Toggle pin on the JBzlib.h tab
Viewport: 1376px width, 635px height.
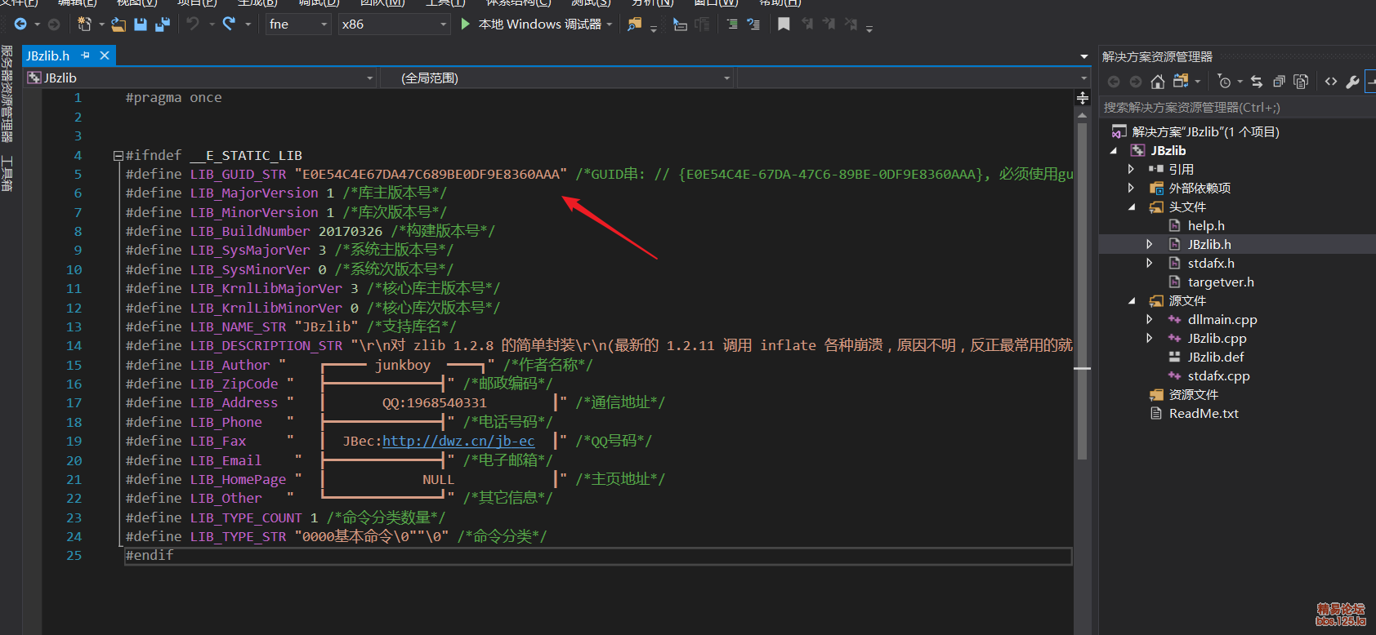(85, 56)
